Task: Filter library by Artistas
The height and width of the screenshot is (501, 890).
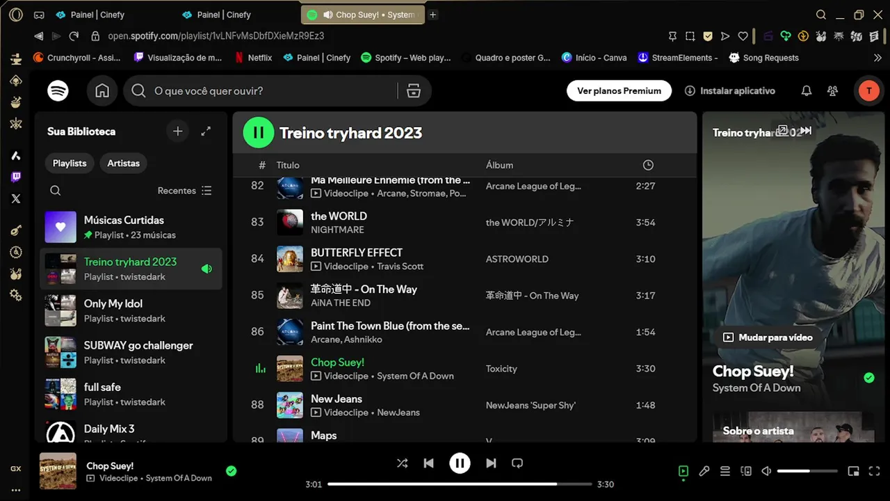Action: (x=124, y=163)
